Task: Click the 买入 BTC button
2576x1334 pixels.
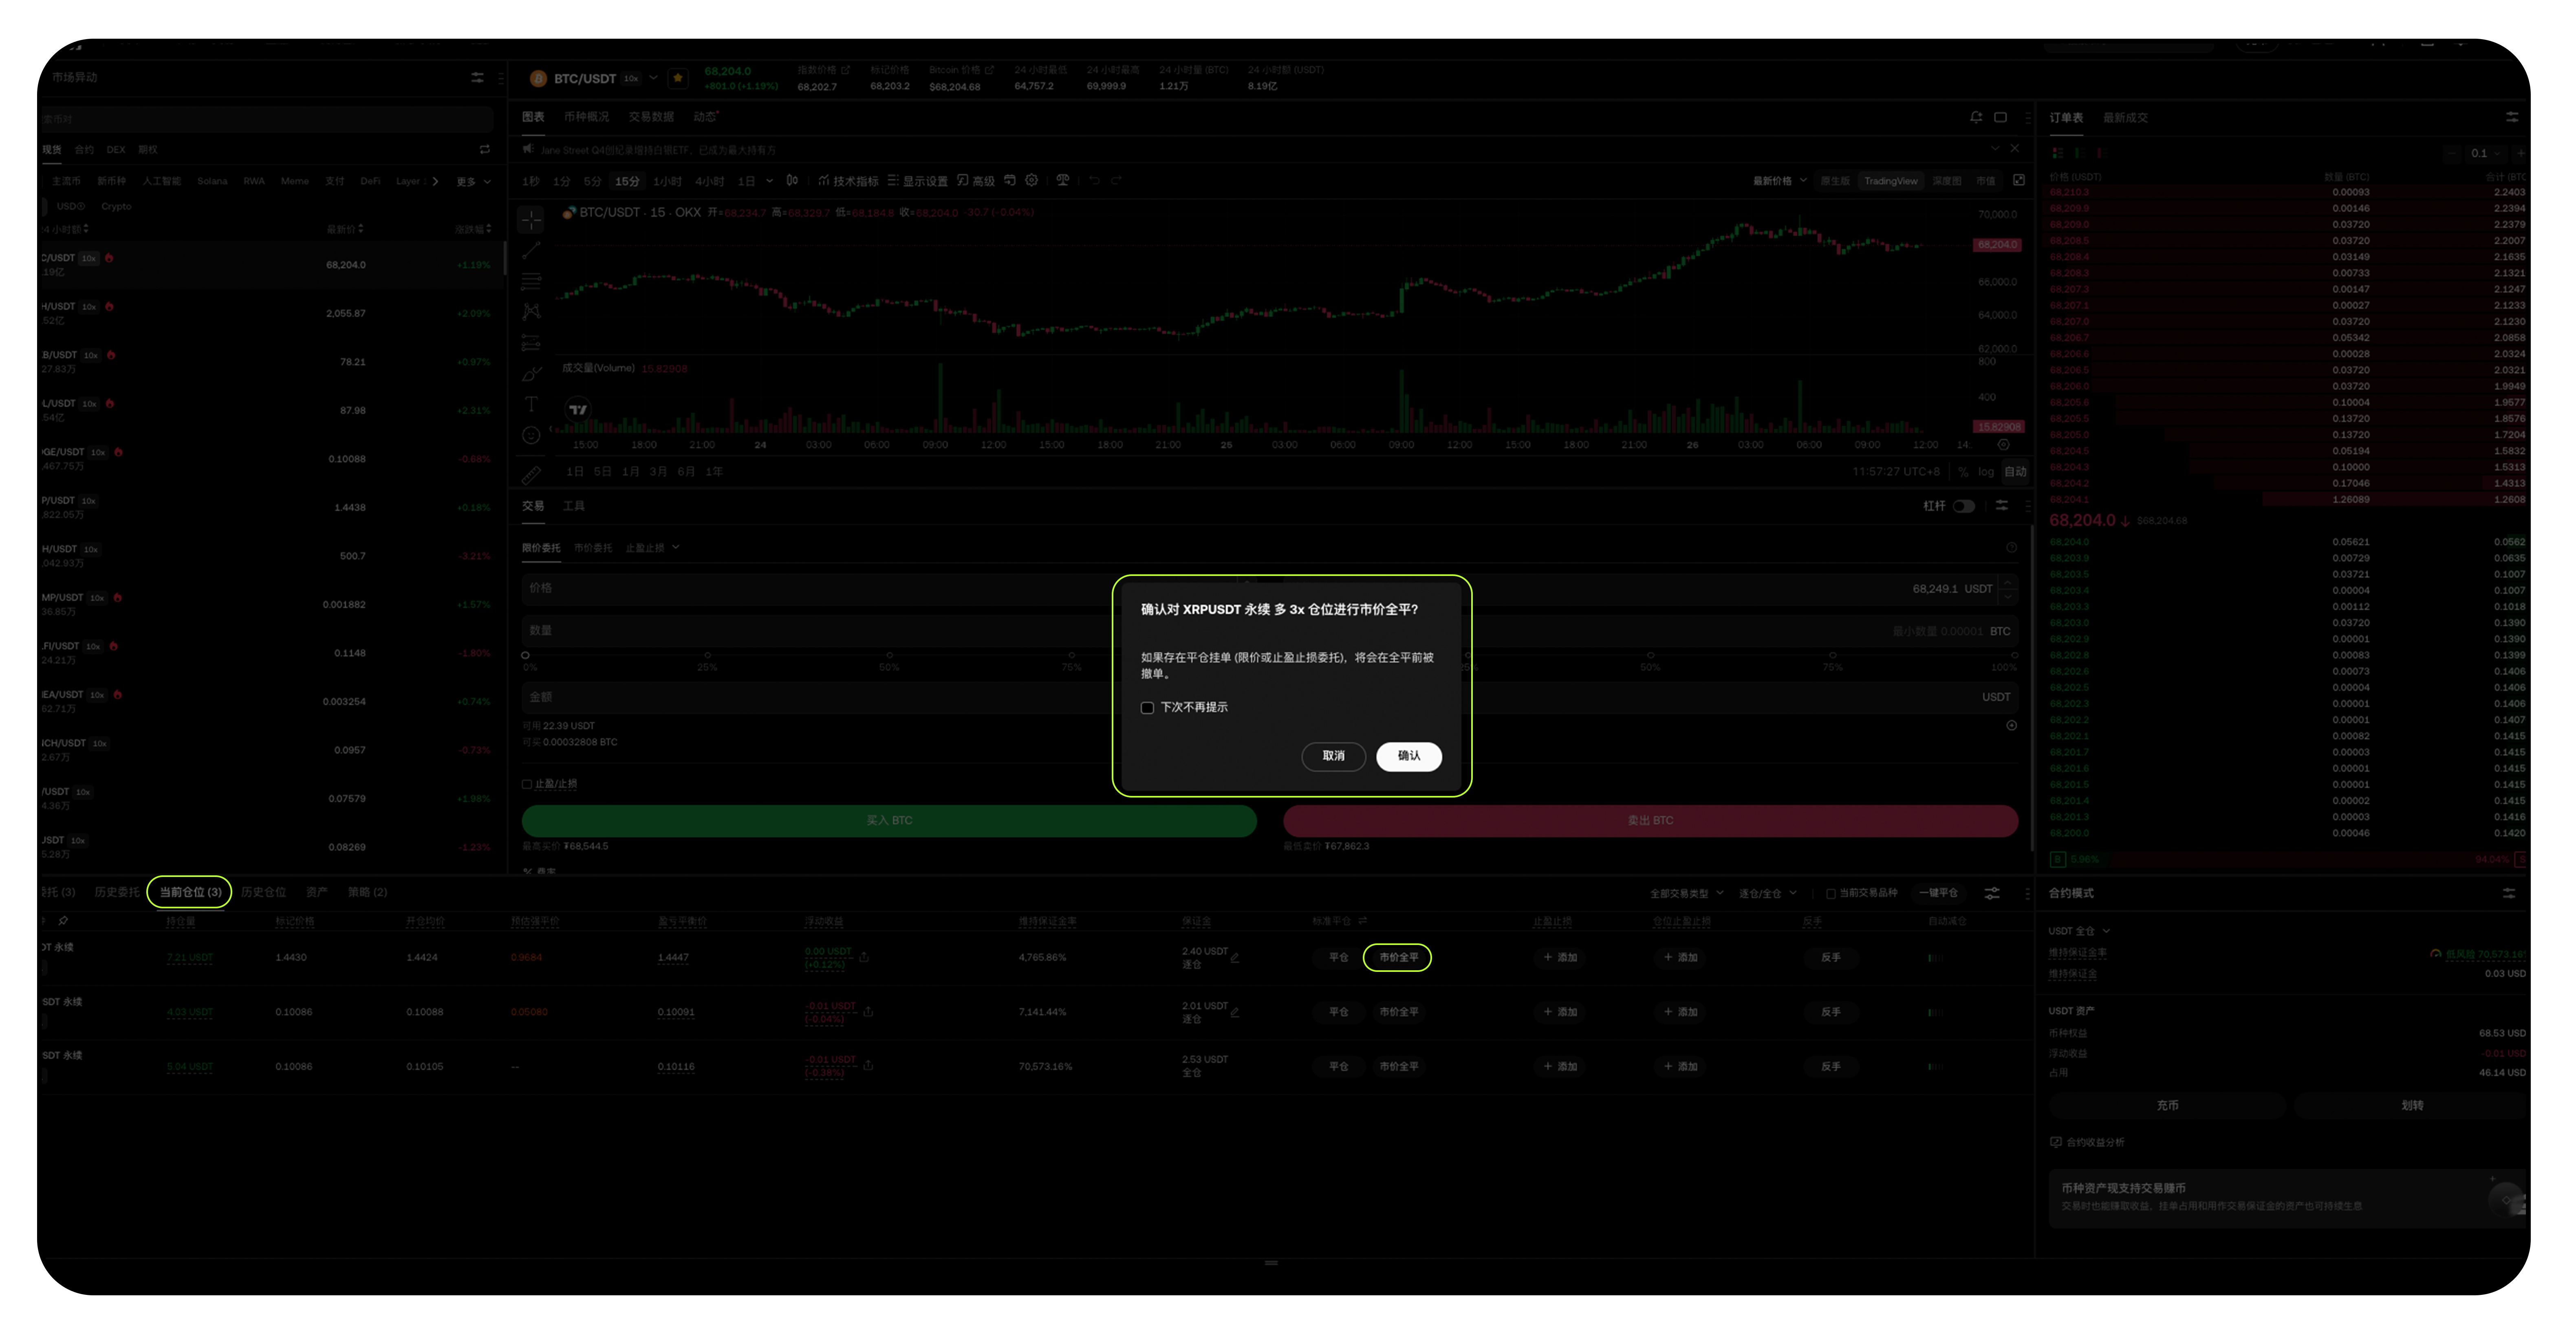Action: pyautogui.click(x=889, y=820)
